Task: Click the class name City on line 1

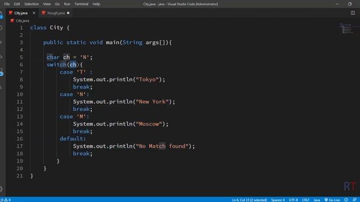Action: point(56,27)
